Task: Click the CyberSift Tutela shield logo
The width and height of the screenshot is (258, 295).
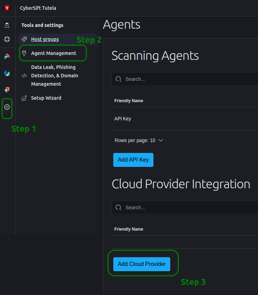Action: point(7,8)
